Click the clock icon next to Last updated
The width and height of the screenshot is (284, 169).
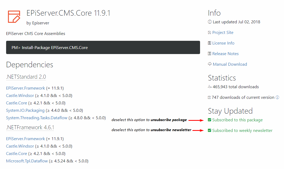pyautogui.click(x=210, y=22)
